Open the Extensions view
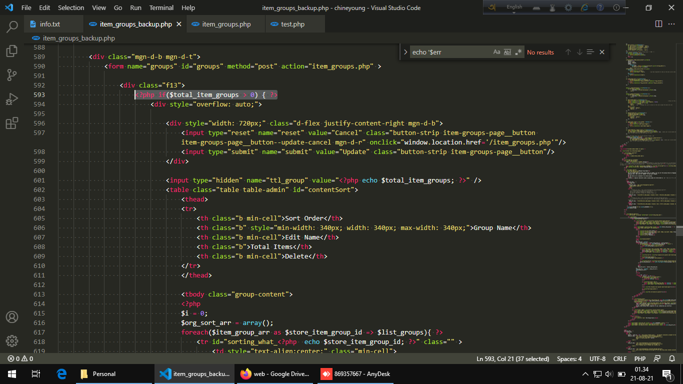 pos(12,123)
